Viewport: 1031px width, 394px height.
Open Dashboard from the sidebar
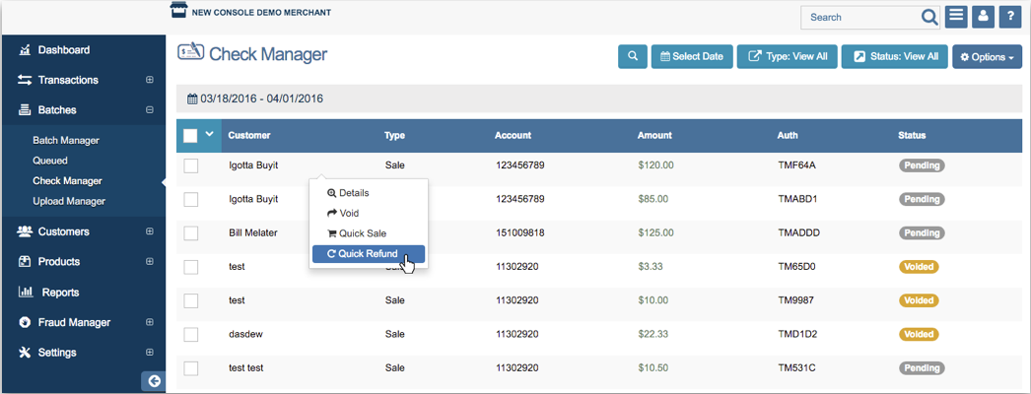(x=64, y=50)
